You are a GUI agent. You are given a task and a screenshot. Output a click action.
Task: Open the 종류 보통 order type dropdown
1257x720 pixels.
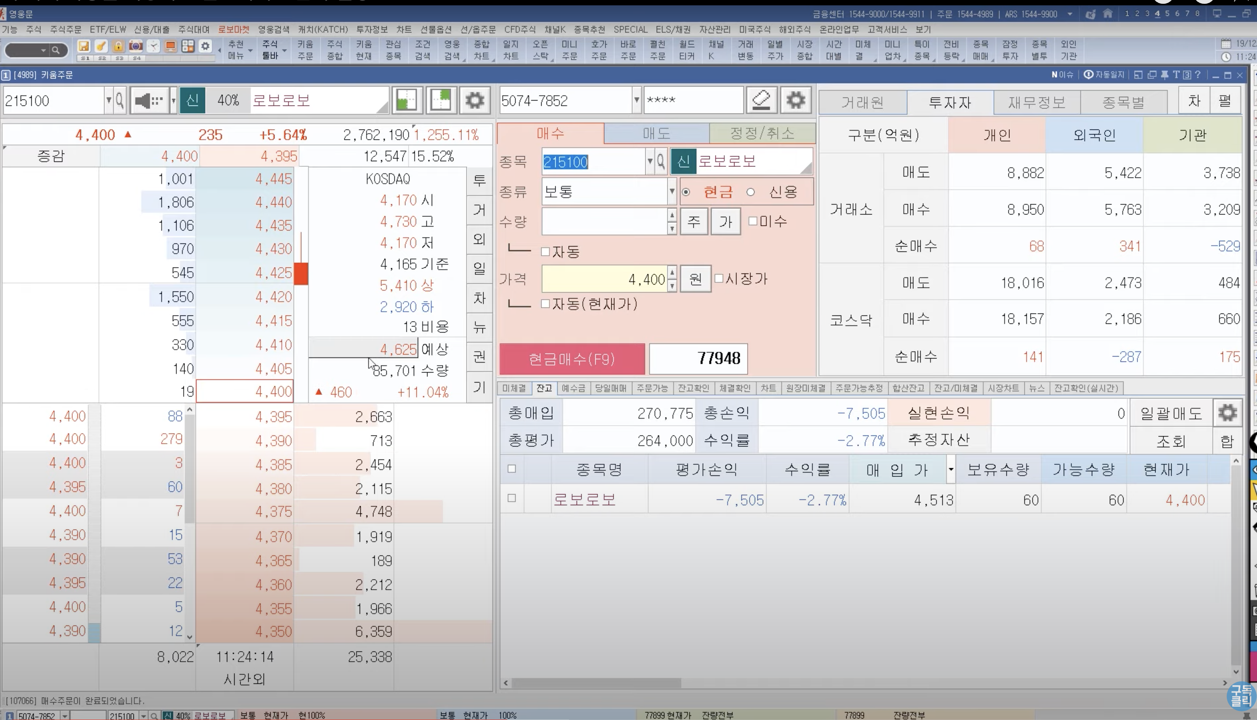pos(672,192)
